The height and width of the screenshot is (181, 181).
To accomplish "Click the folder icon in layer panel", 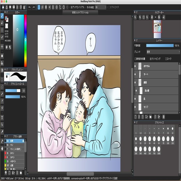I will (x=150, y=117).
